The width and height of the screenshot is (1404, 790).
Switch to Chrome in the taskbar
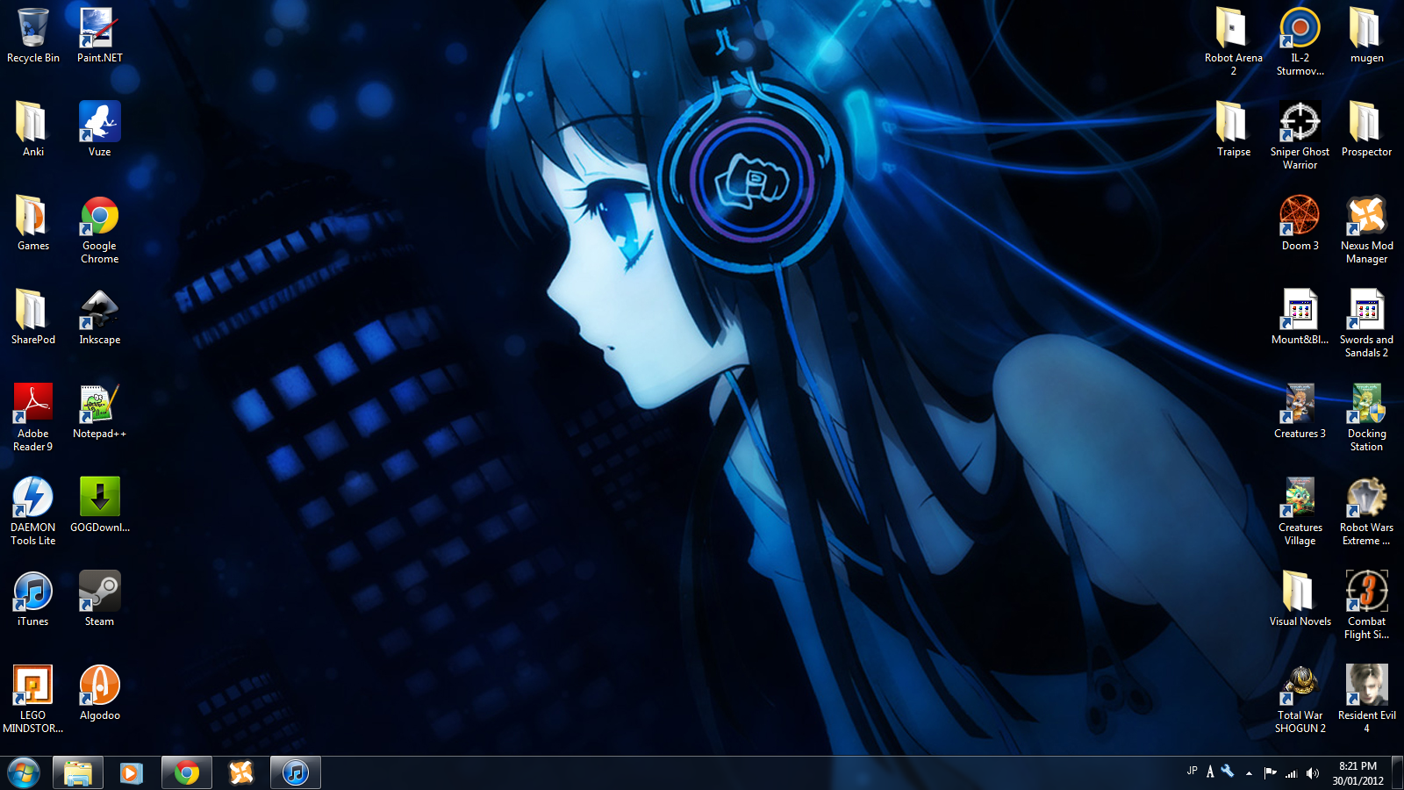[x=186, y=772]
